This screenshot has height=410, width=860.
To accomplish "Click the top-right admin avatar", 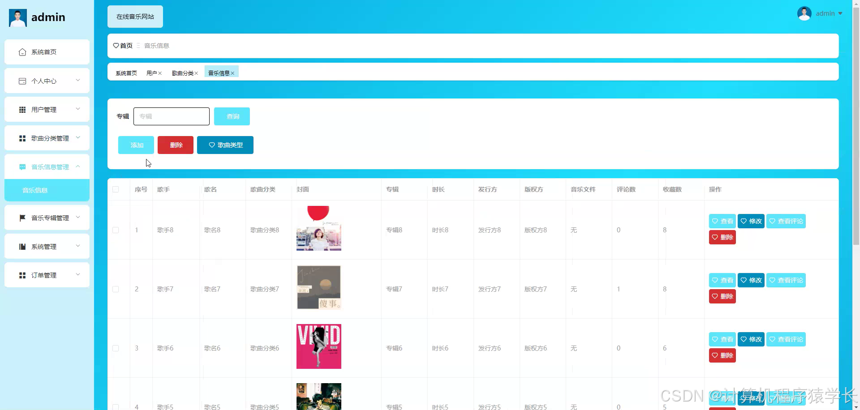I will click(804, 13).
